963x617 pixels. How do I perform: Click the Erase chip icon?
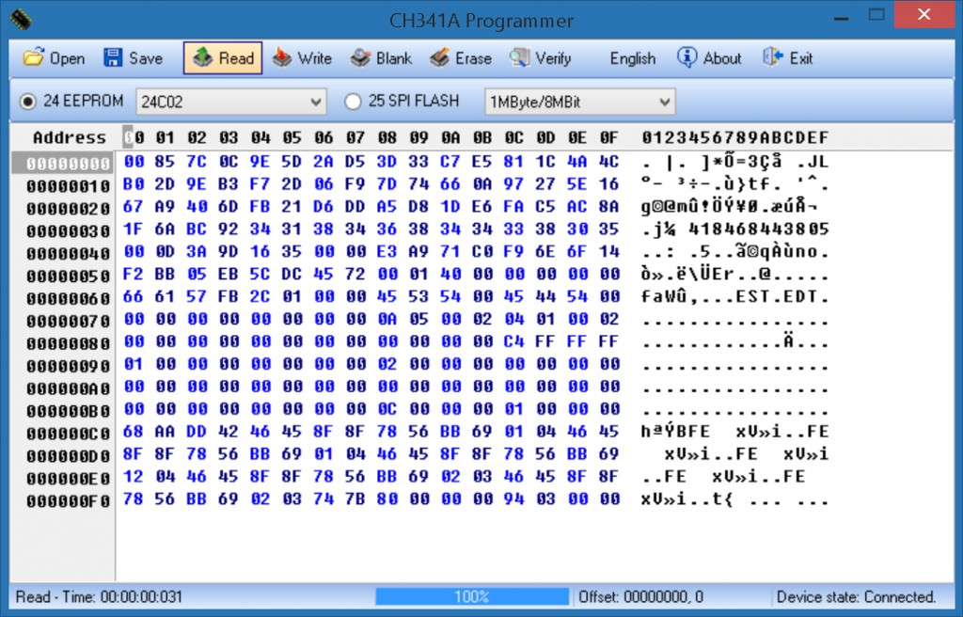440,57
